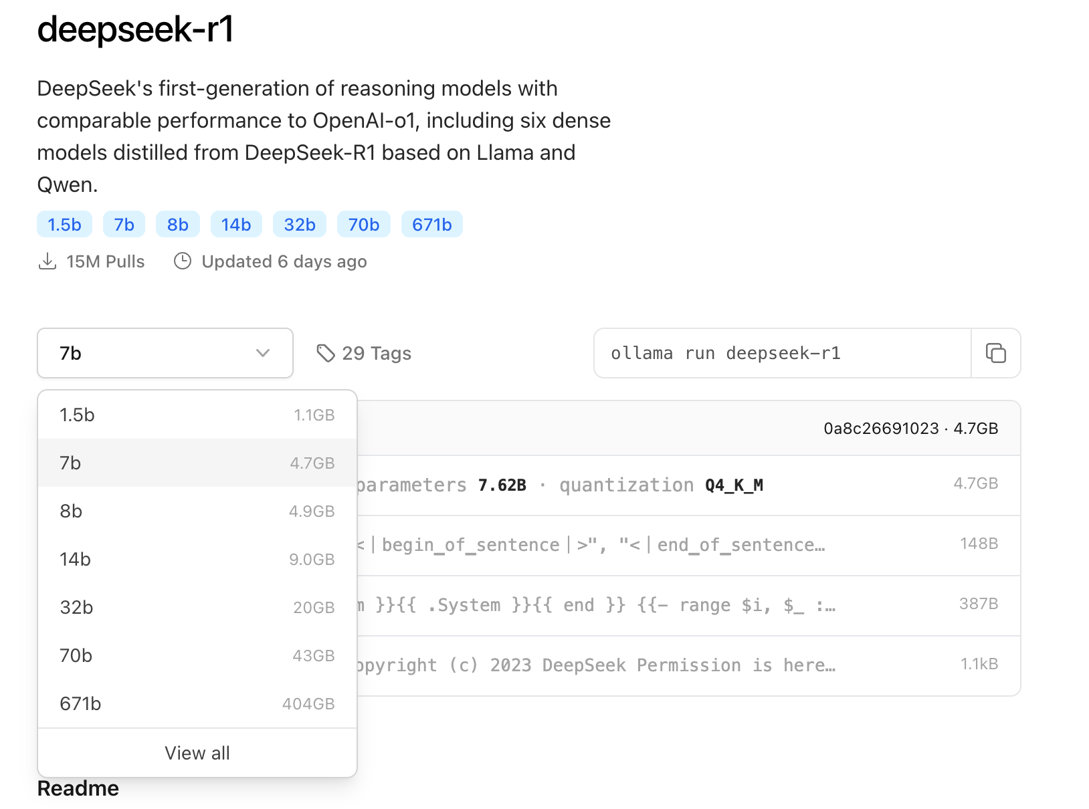
Task: Click the clock icon beside Updated
Action: pos(183,261)
